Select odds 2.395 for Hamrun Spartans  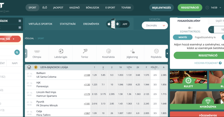(x=112, y=94)
